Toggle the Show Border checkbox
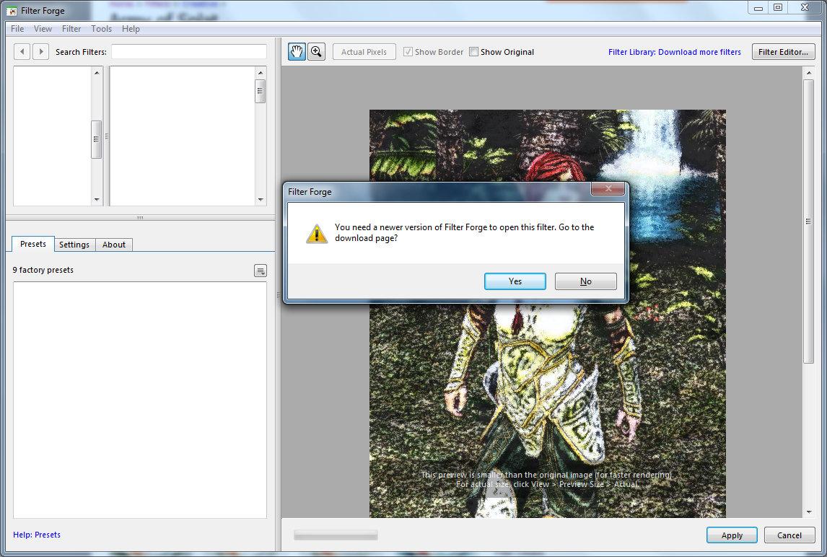 point(408,52)
